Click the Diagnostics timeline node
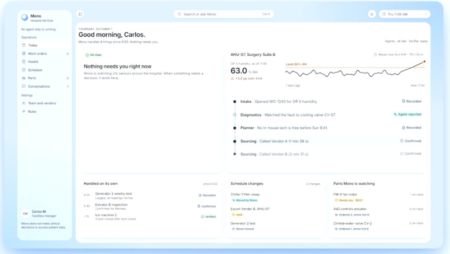450x254 pixels. 234,114
